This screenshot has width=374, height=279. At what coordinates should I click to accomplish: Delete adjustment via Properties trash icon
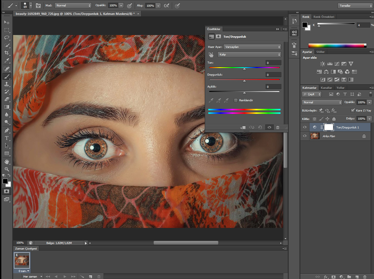(x=278, y=128)
